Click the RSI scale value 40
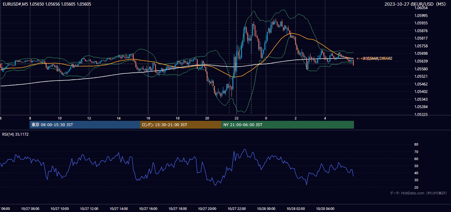The height and width of the screenshot is (212, 451). pos(416,173)
